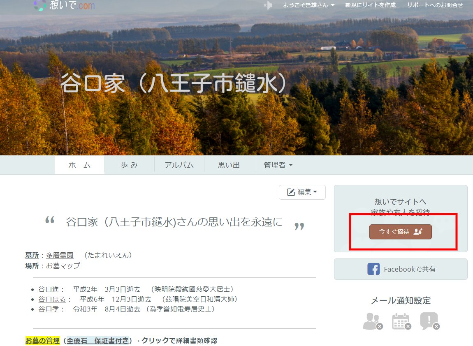The image size is (473, 346).
Task: Open the アルバム tab
Action: coord(179,165)
